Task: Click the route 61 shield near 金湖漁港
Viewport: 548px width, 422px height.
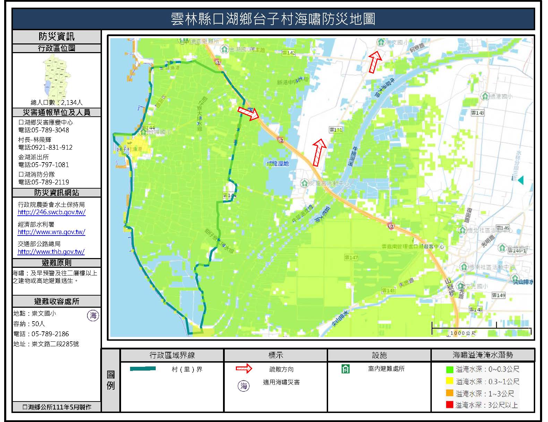Action: (218, 62)
